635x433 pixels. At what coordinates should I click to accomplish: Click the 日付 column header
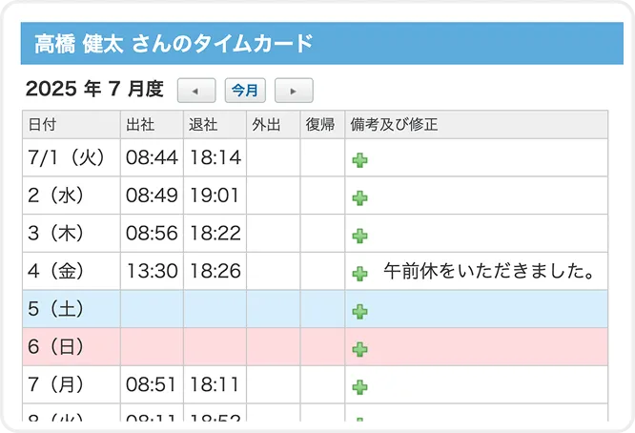pyautogui.click(x=43, y=125)
